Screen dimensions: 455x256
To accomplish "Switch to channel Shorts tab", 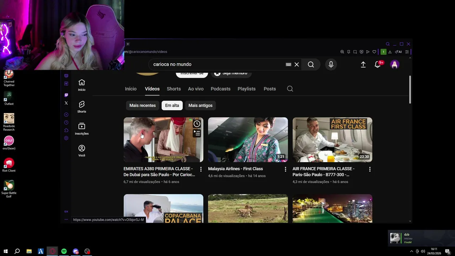I will point(174,89).
